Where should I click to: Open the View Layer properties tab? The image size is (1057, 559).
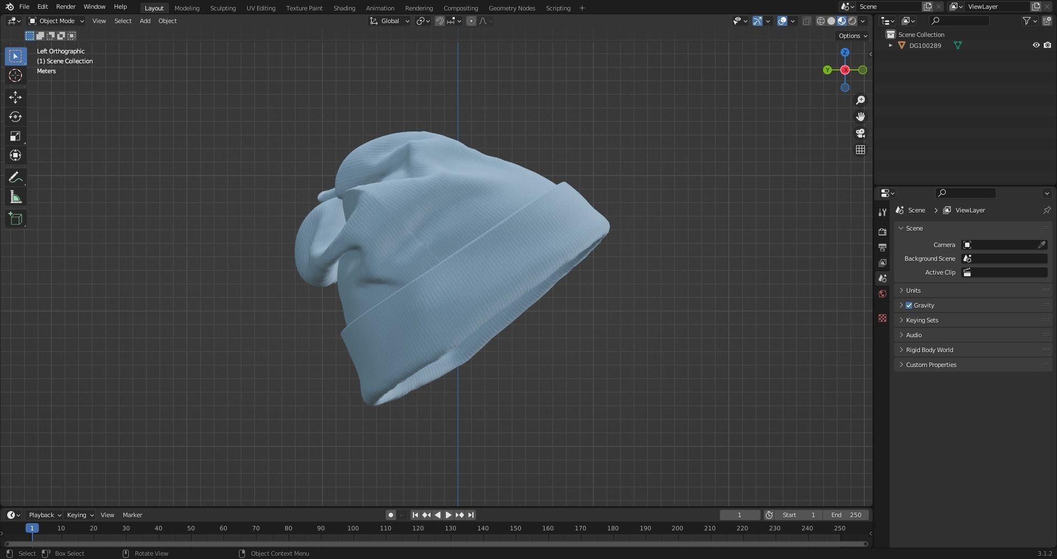click(882, 262)
